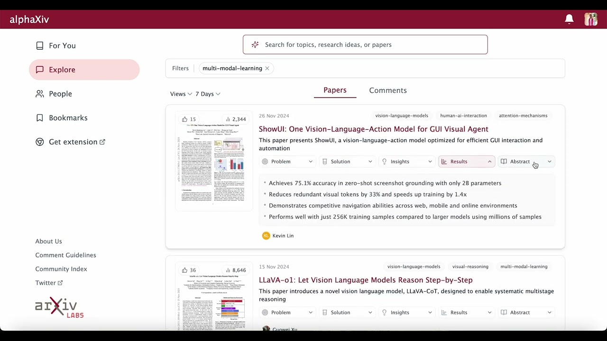Open the Community Index link
This screenshot has height=341, width=607.
(x=61, y=269)
